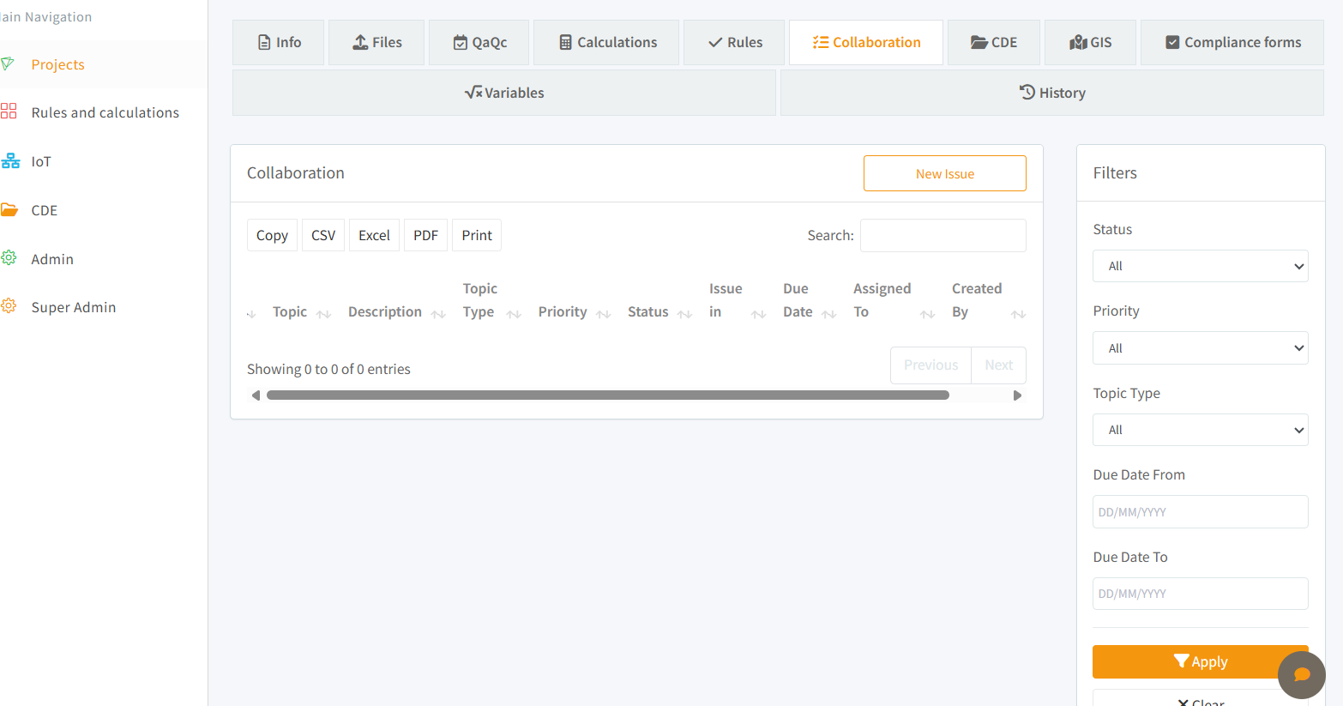Screen dimensions: 1343x706
Task: Create a New Issue
Action: tap(945, 173)
